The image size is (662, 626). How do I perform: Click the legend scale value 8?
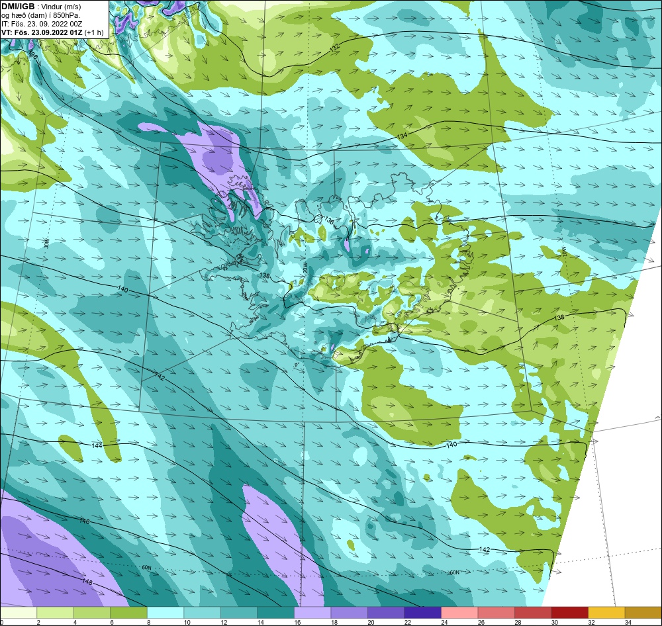pyautogui.click(x=148, y=622)
